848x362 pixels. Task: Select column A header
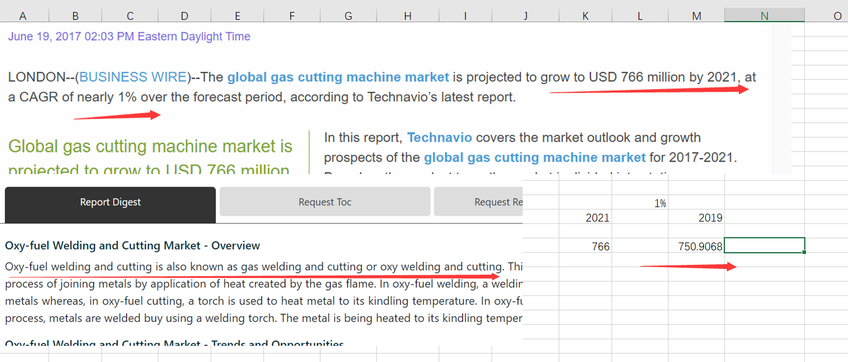[24, 16]
